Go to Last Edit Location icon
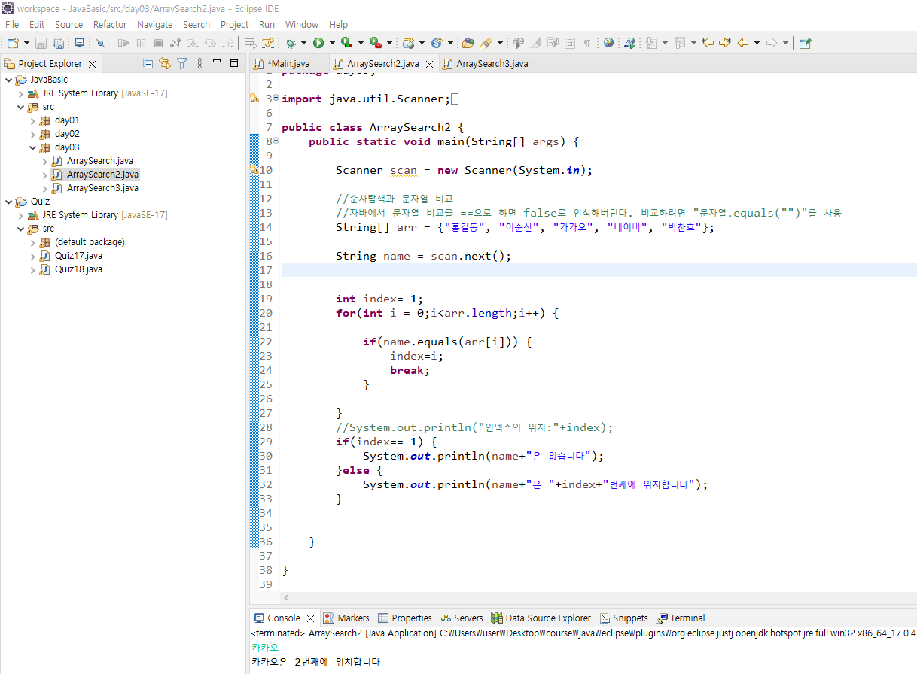The image size is (917, 674). (707, 43)
